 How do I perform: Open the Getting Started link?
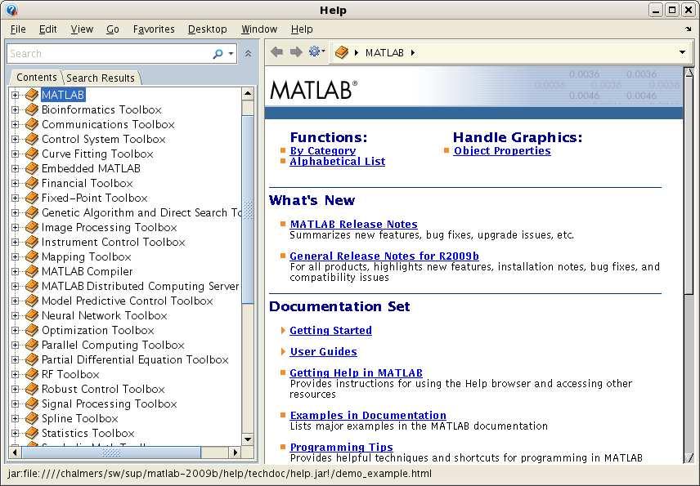point(330,330)
